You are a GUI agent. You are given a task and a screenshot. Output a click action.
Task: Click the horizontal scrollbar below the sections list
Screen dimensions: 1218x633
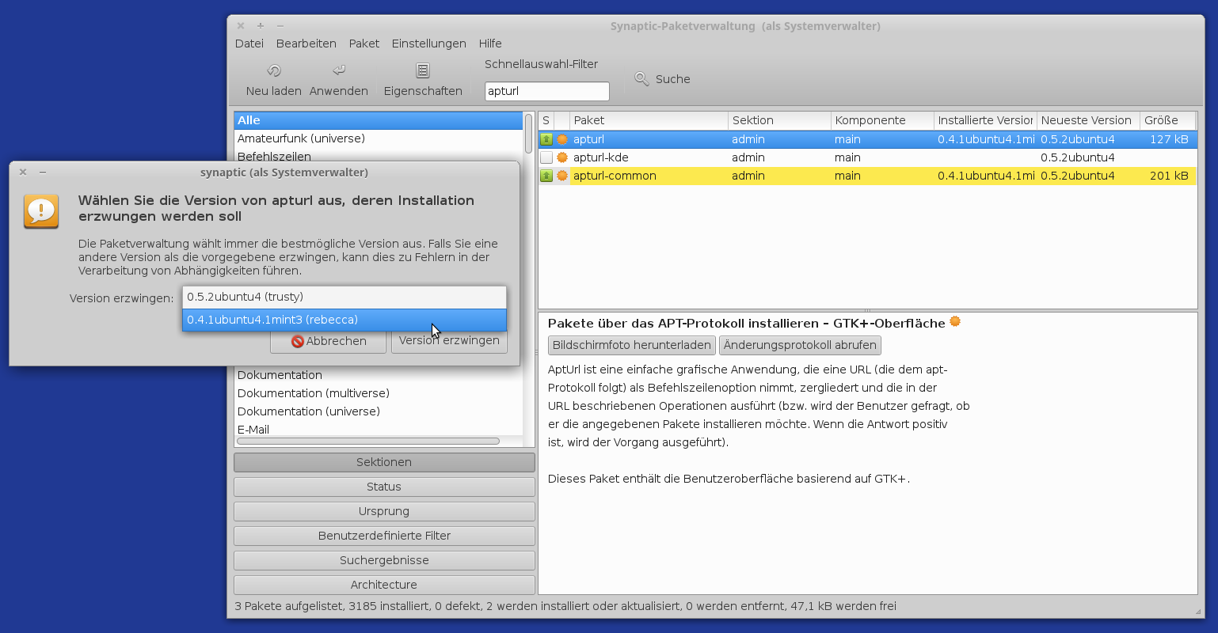[x=368, y=441]
